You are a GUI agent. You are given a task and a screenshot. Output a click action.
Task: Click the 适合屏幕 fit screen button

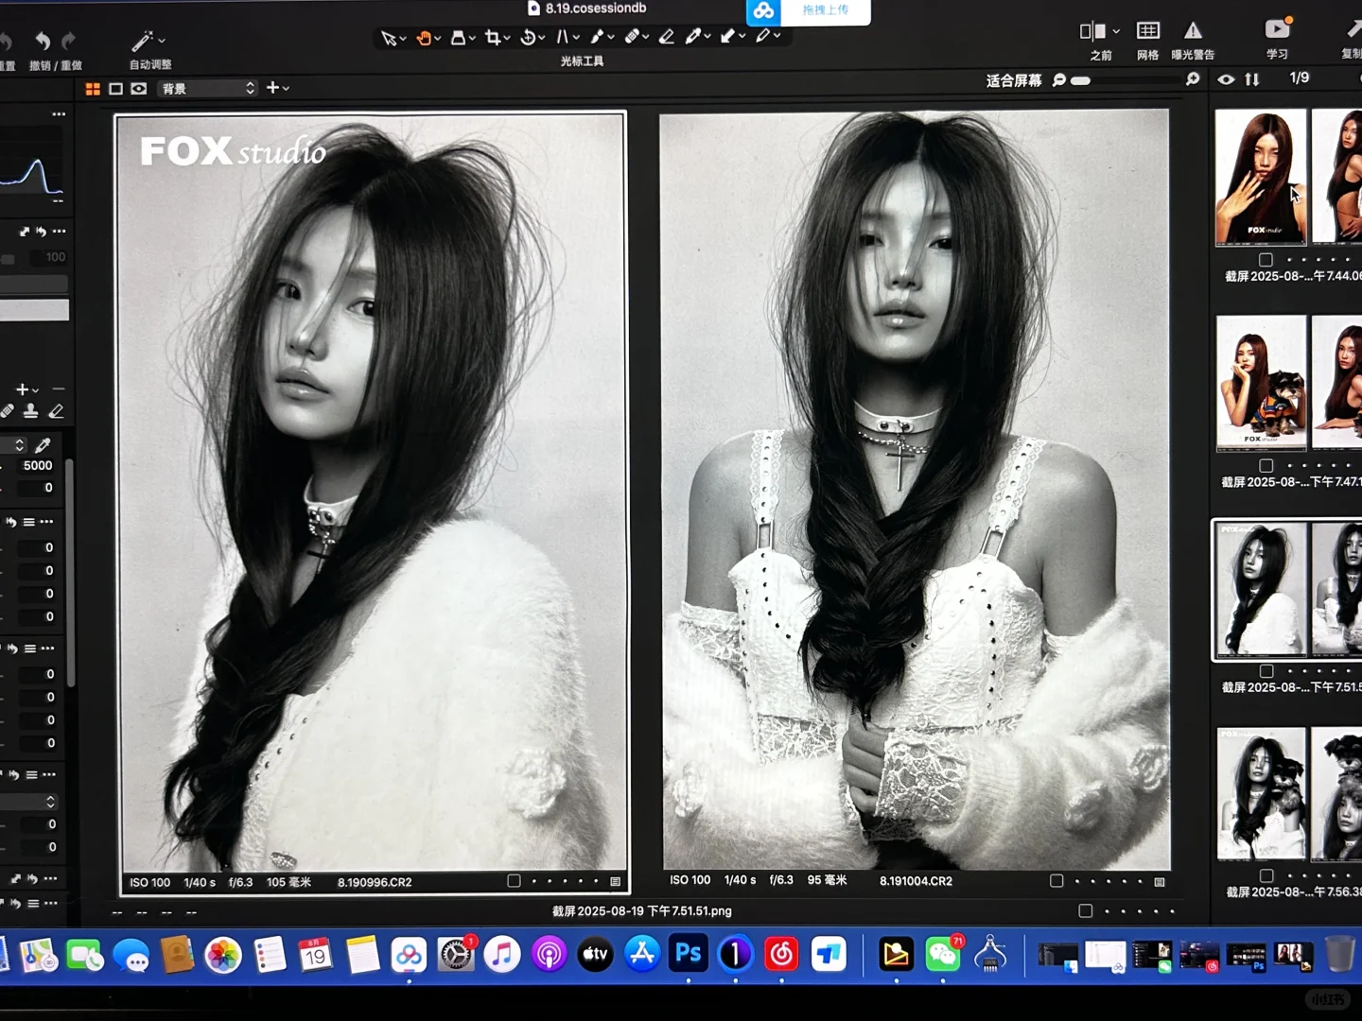click(x=1013, y=80)
